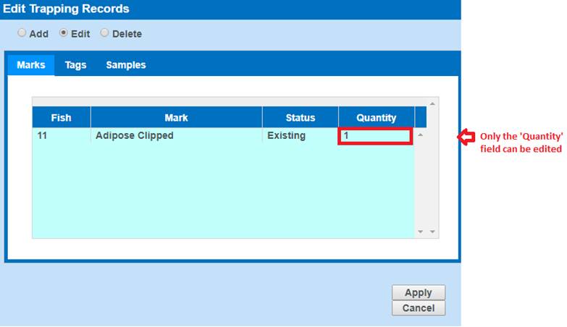
Task: Select the Add radio button
Action: pyautogui.click(x=22, y=33)
